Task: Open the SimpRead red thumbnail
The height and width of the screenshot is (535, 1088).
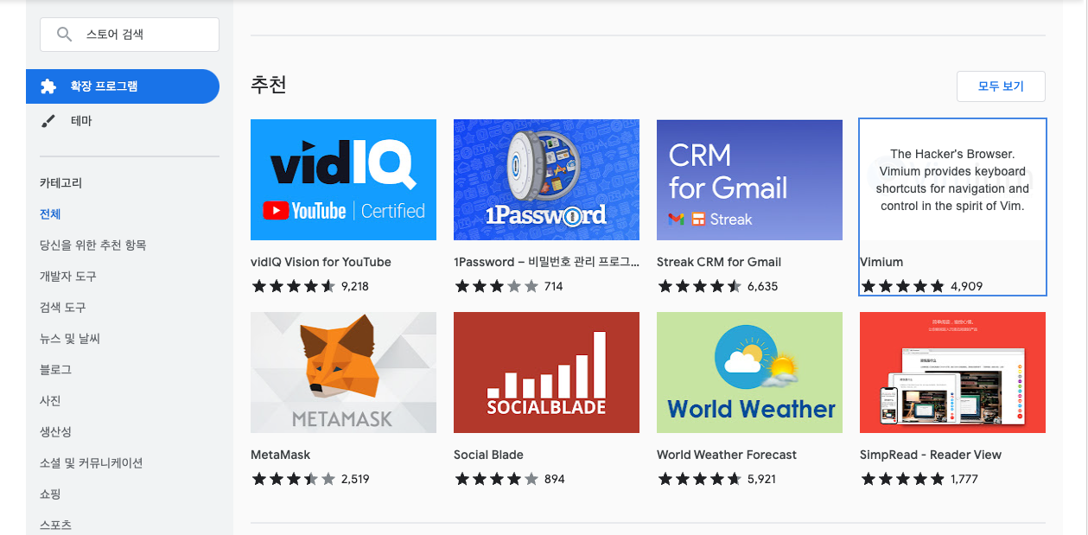Action: (x=952, y=373)
